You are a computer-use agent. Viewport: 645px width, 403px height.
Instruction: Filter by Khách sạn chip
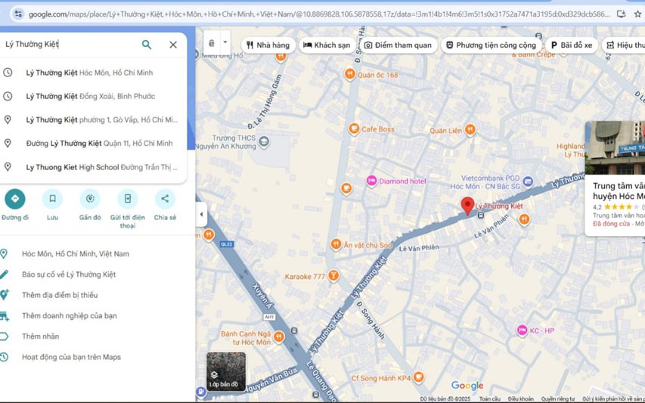point(327,45)
